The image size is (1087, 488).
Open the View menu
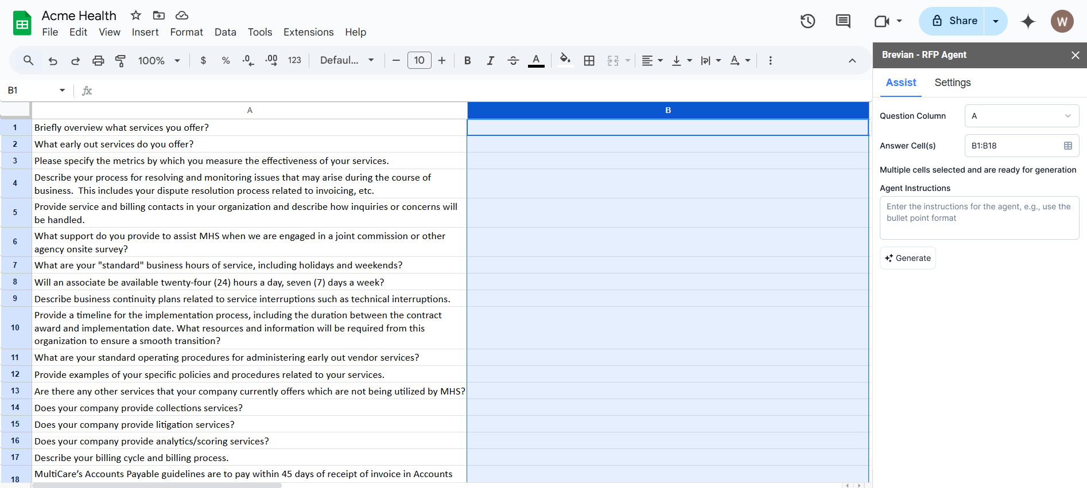click(x=110, y=32)
